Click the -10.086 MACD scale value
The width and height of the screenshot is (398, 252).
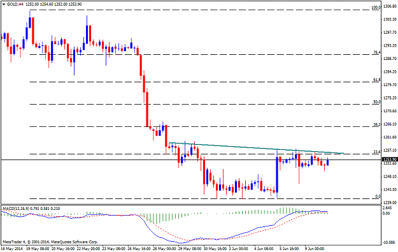point(388,242)
